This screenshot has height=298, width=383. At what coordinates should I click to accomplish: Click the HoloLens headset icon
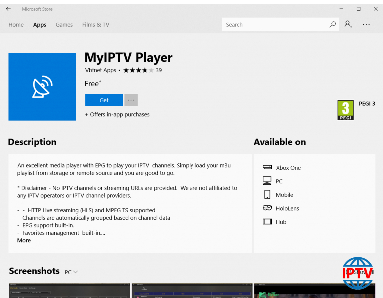267,208
